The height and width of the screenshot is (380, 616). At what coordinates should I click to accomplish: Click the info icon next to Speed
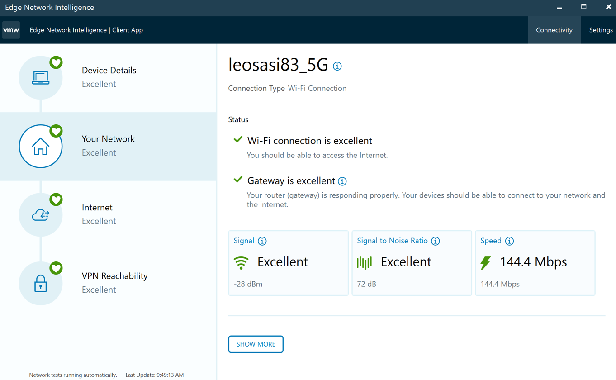coord(510,241)
